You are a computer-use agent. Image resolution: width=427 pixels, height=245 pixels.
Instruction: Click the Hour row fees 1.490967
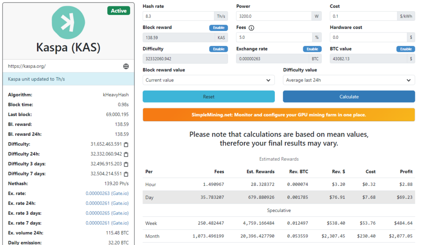(x=213, y=184)
